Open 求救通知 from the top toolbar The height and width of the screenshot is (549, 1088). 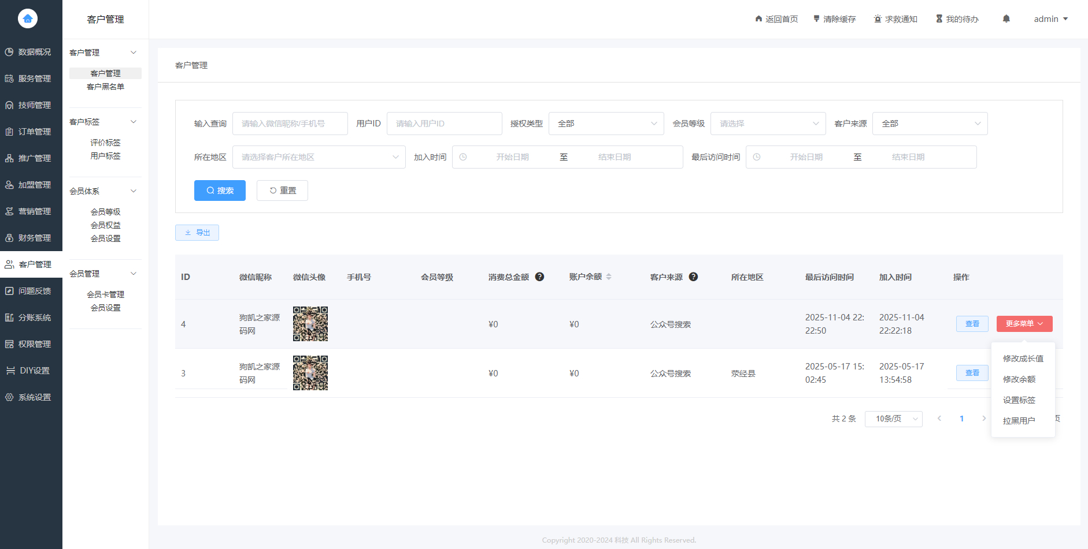coord(895,18)
